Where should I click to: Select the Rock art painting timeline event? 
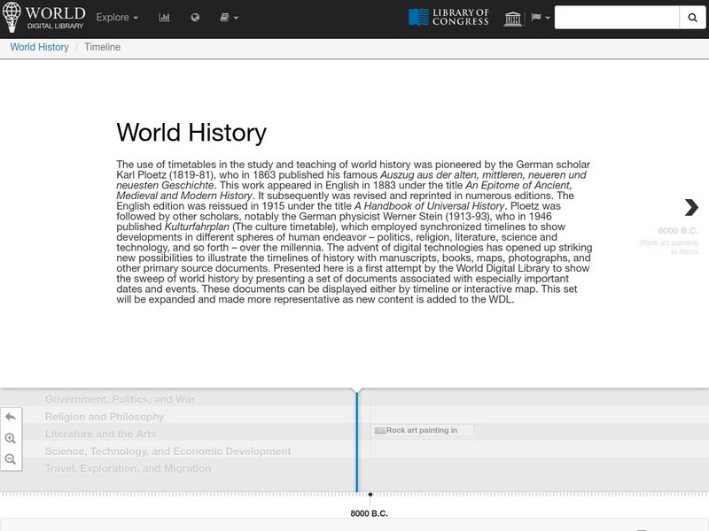[x=423, y=431]
